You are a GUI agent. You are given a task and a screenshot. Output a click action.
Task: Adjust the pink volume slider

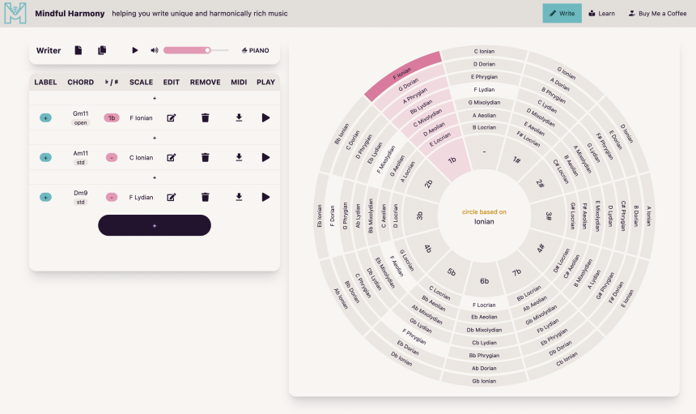pyautogui.click(x=187, y=50)
